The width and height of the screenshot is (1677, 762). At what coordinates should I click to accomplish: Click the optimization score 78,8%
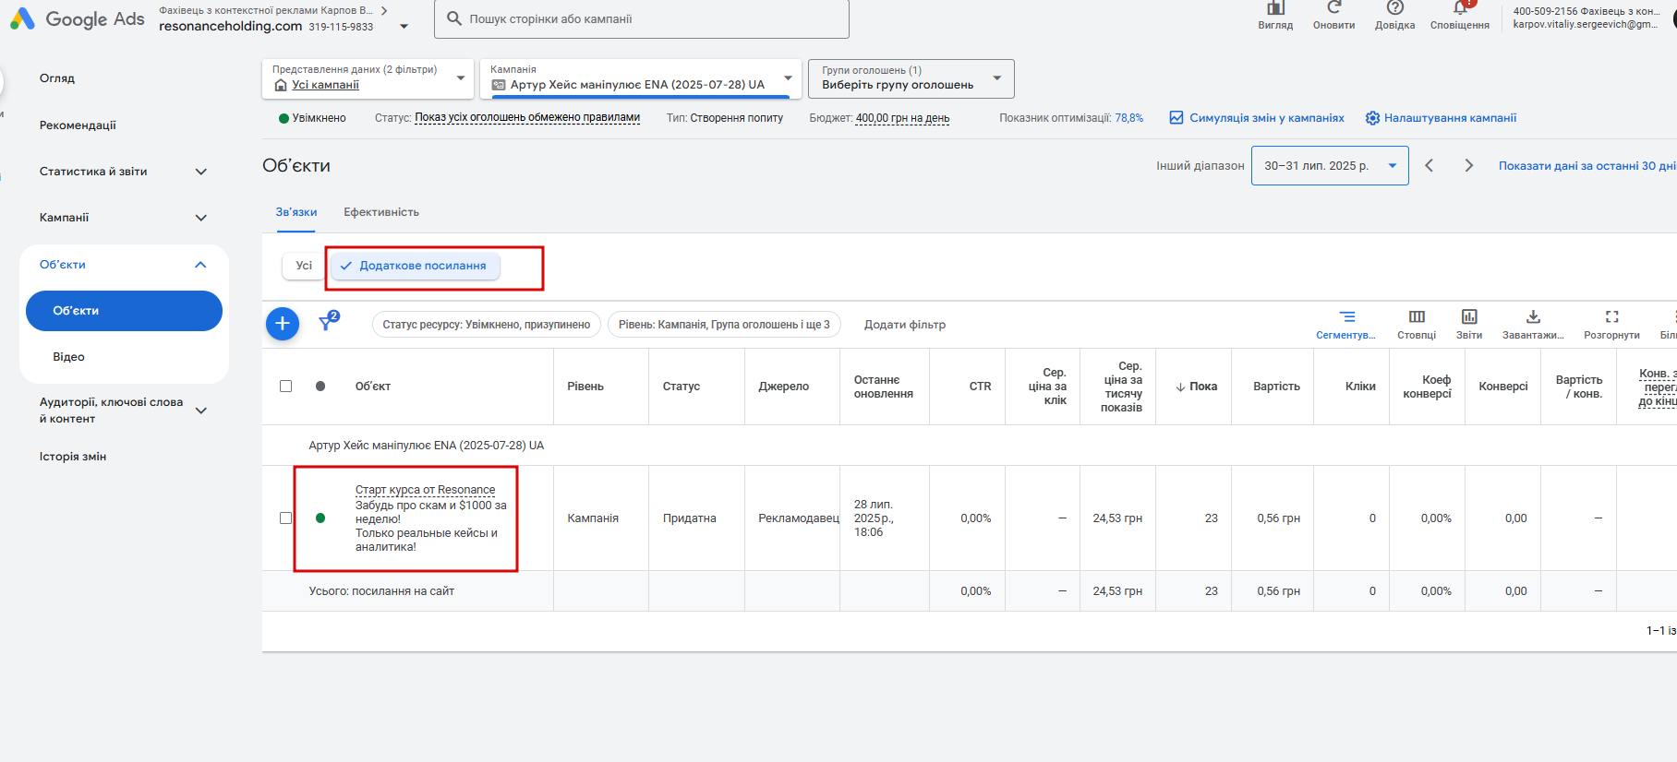tap(1128, 118)
